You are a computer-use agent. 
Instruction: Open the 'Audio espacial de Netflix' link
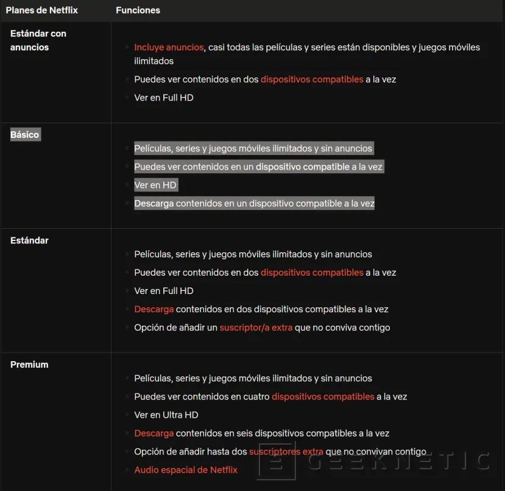click(x=186, y=470)
